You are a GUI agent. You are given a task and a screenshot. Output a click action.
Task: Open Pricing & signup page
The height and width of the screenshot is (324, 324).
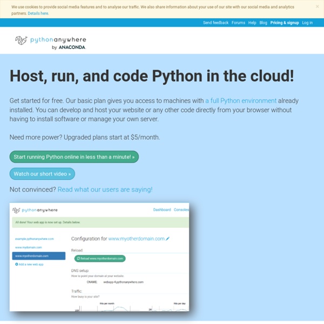(x=284, y=23)
